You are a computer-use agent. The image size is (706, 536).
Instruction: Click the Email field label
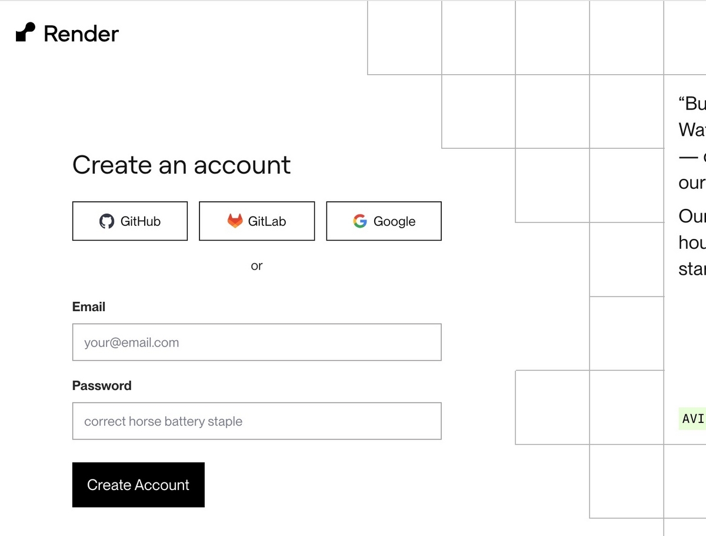click(x=89, y=307)
